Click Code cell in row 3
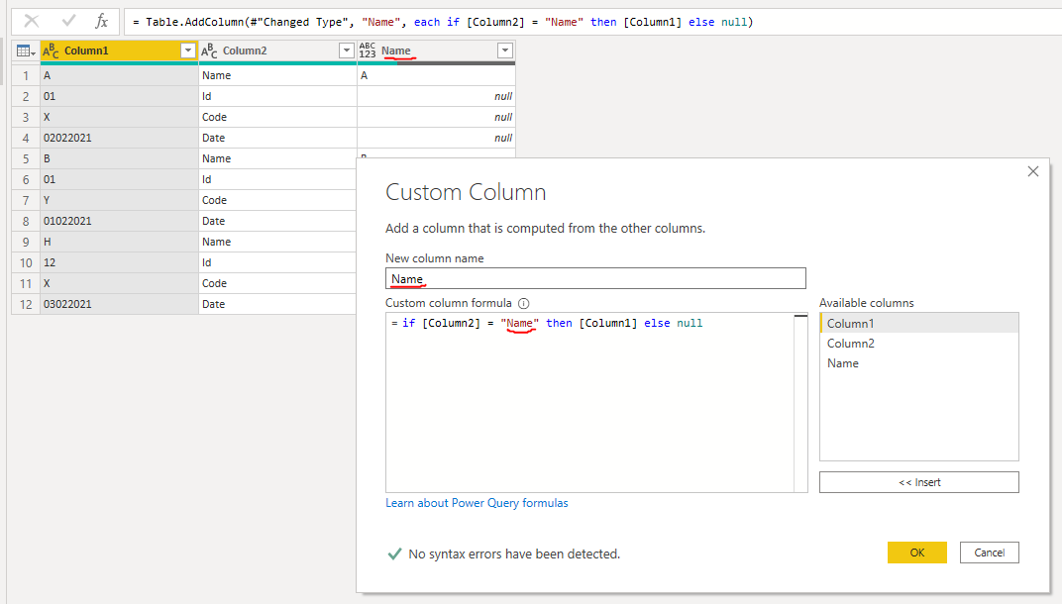This screenshot has height=604, width=1062. click(277, 117)
